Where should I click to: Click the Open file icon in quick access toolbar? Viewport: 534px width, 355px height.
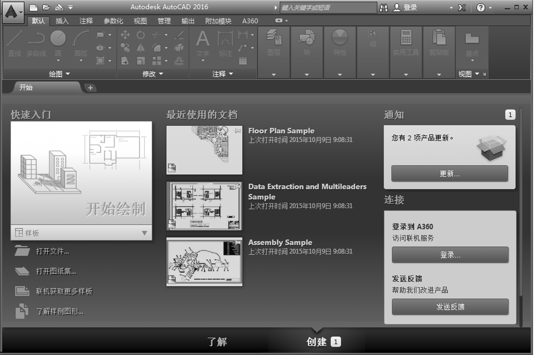click(x=46, y=7)
